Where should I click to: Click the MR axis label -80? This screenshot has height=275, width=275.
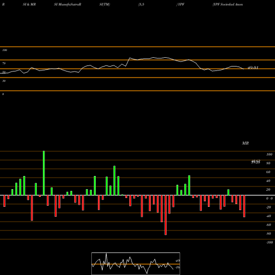268,234
